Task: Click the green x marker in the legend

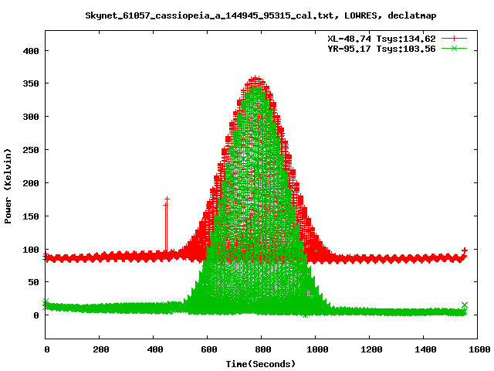Action: click(455, 49)
